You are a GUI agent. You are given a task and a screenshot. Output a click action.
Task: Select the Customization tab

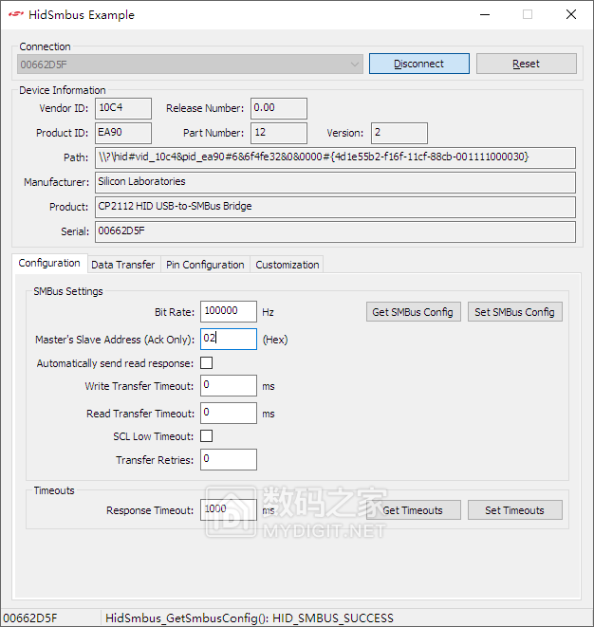pyautogui.click(x=287, y=265)
